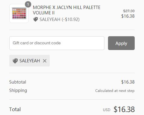The height and width of the screenshot is (115, 144).
Task: Click the crossed-out $27.30 original price
Action: [x=129, y=11]
